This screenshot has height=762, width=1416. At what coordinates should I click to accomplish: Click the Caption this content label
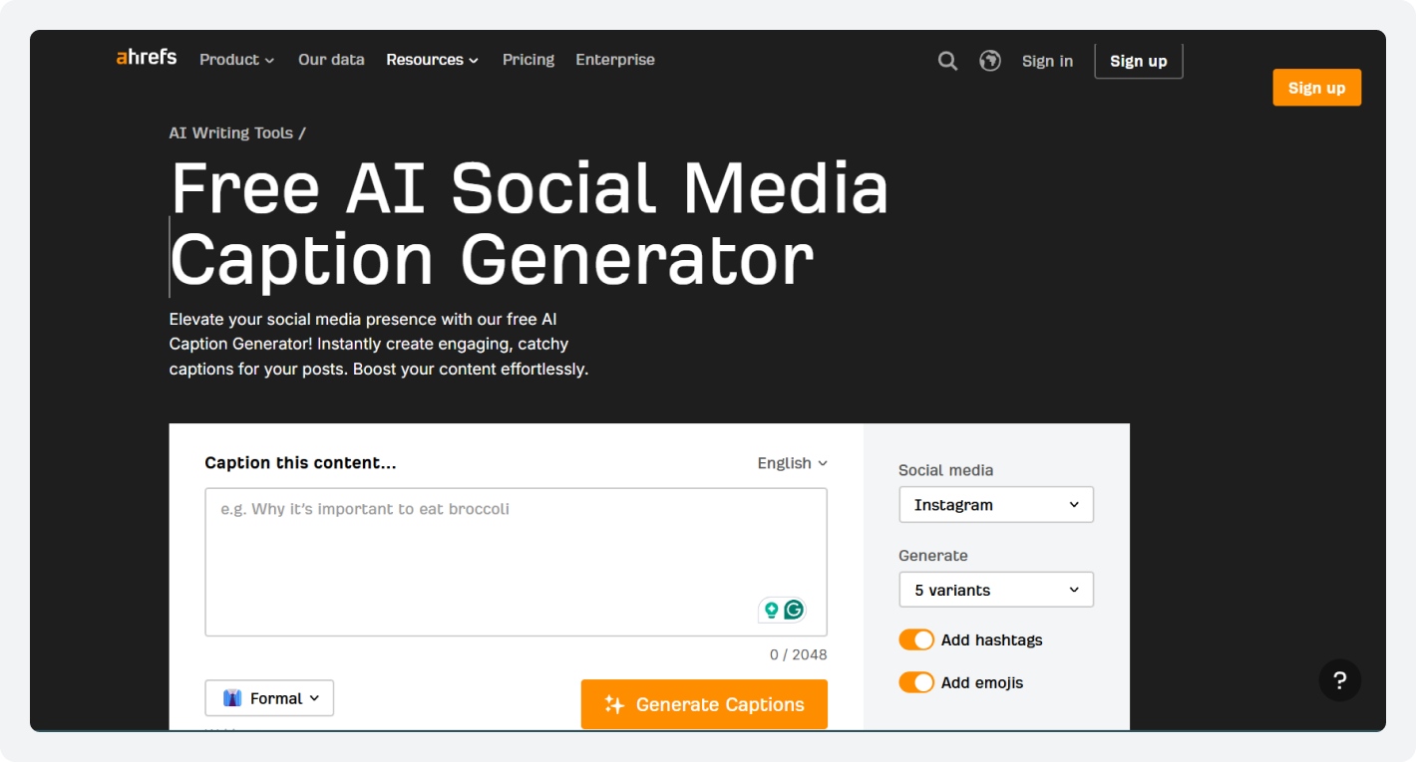click(300, 463)
